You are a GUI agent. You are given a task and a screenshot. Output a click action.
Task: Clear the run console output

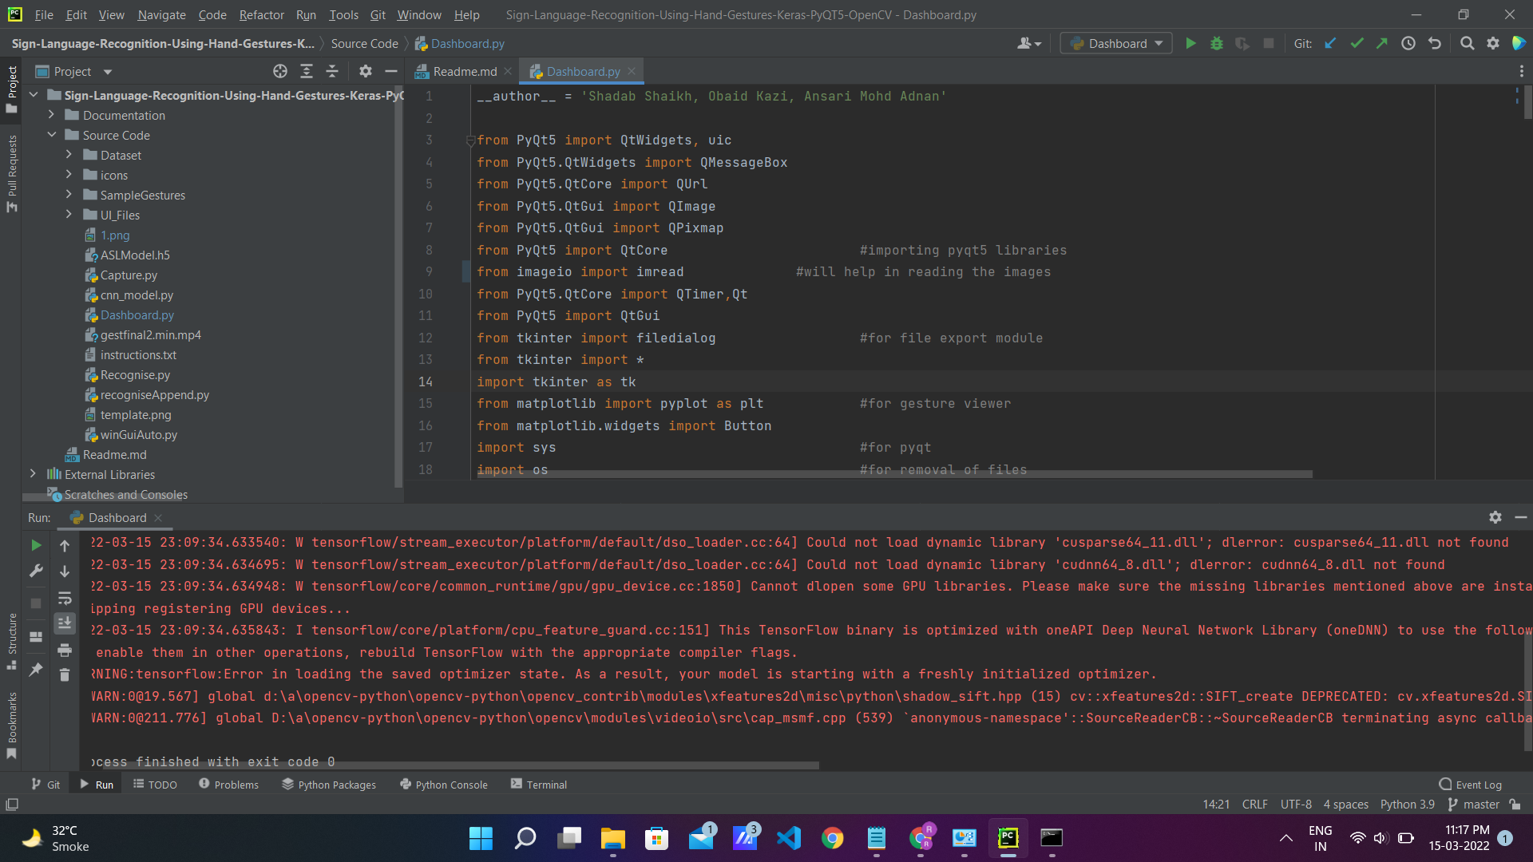pos(65,675)
